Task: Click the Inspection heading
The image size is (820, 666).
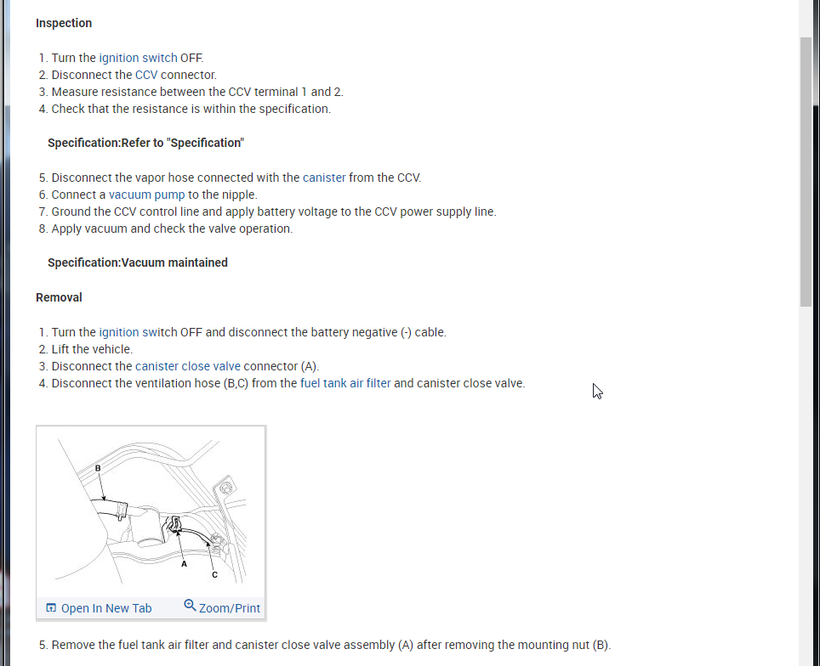Action: [x=64, y=23]
